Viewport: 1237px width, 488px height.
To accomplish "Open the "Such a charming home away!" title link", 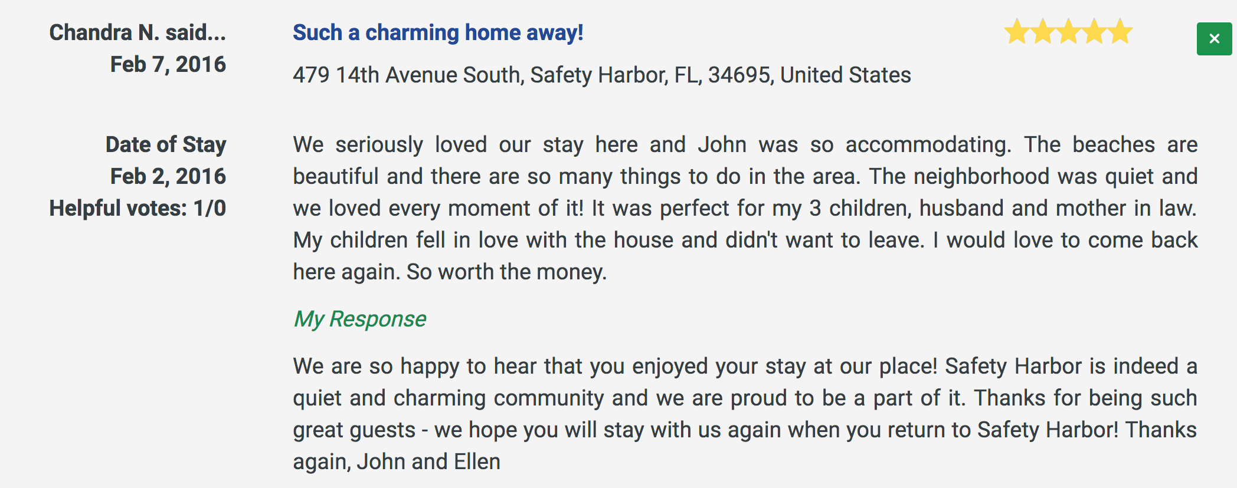I will tap(438, 33).
